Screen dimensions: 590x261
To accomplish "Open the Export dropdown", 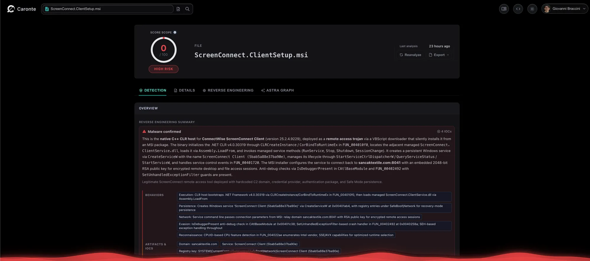I will click(439, 55).
